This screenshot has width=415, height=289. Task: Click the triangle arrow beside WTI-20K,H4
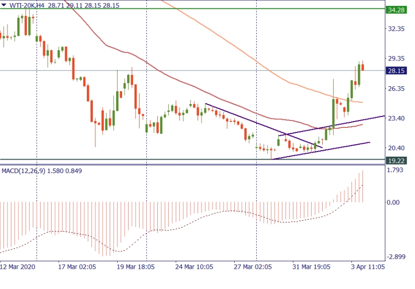[3, 4]
